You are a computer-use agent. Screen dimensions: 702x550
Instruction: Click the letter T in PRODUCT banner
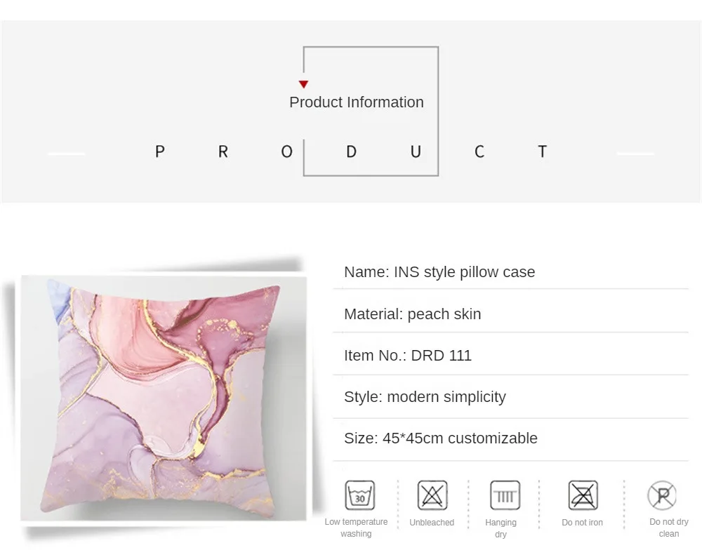pos(542,152)
